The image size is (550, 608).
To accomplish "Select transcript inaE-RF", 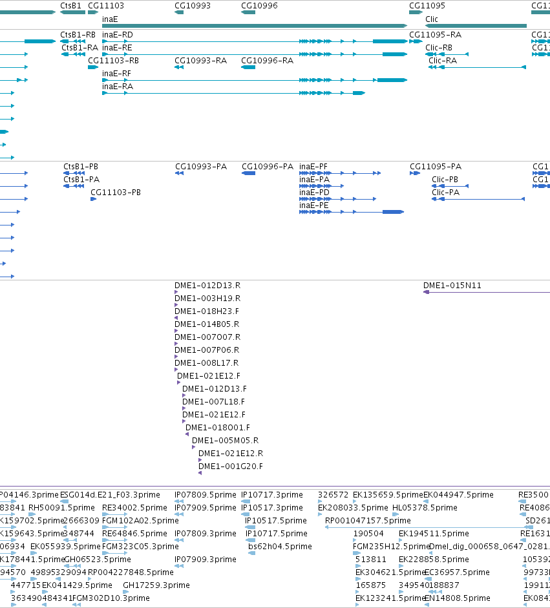I will (255, 80).
